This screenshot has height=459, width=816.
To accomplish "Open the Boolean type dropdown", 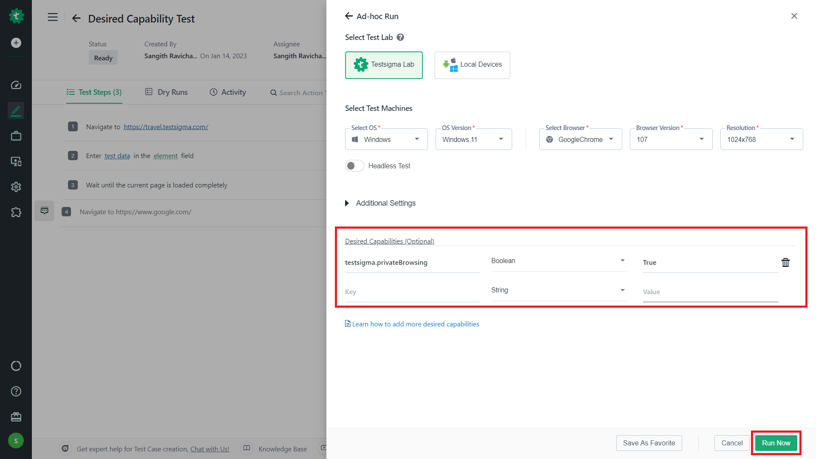I will tap(559, 261).
